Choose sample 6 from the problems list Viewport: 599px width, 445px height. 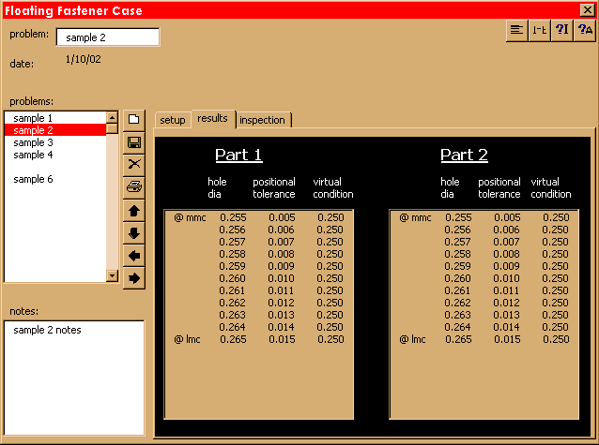(x=33, y=179)
